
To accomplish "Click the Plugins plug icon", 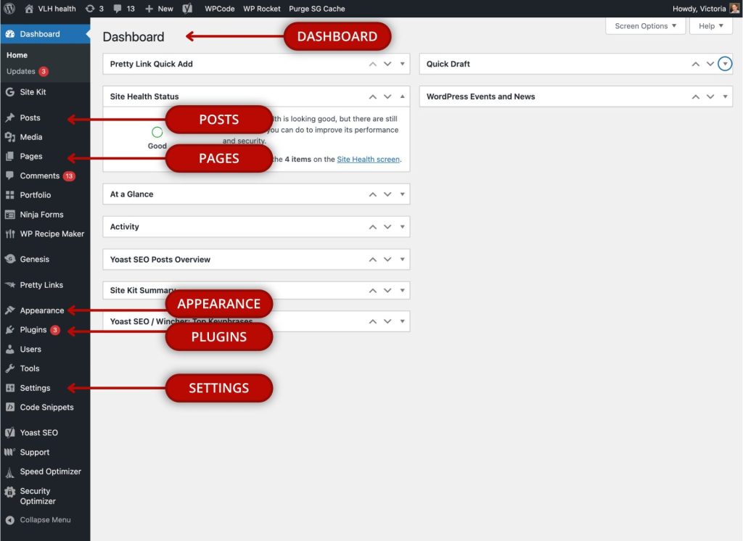I will 10,330.
